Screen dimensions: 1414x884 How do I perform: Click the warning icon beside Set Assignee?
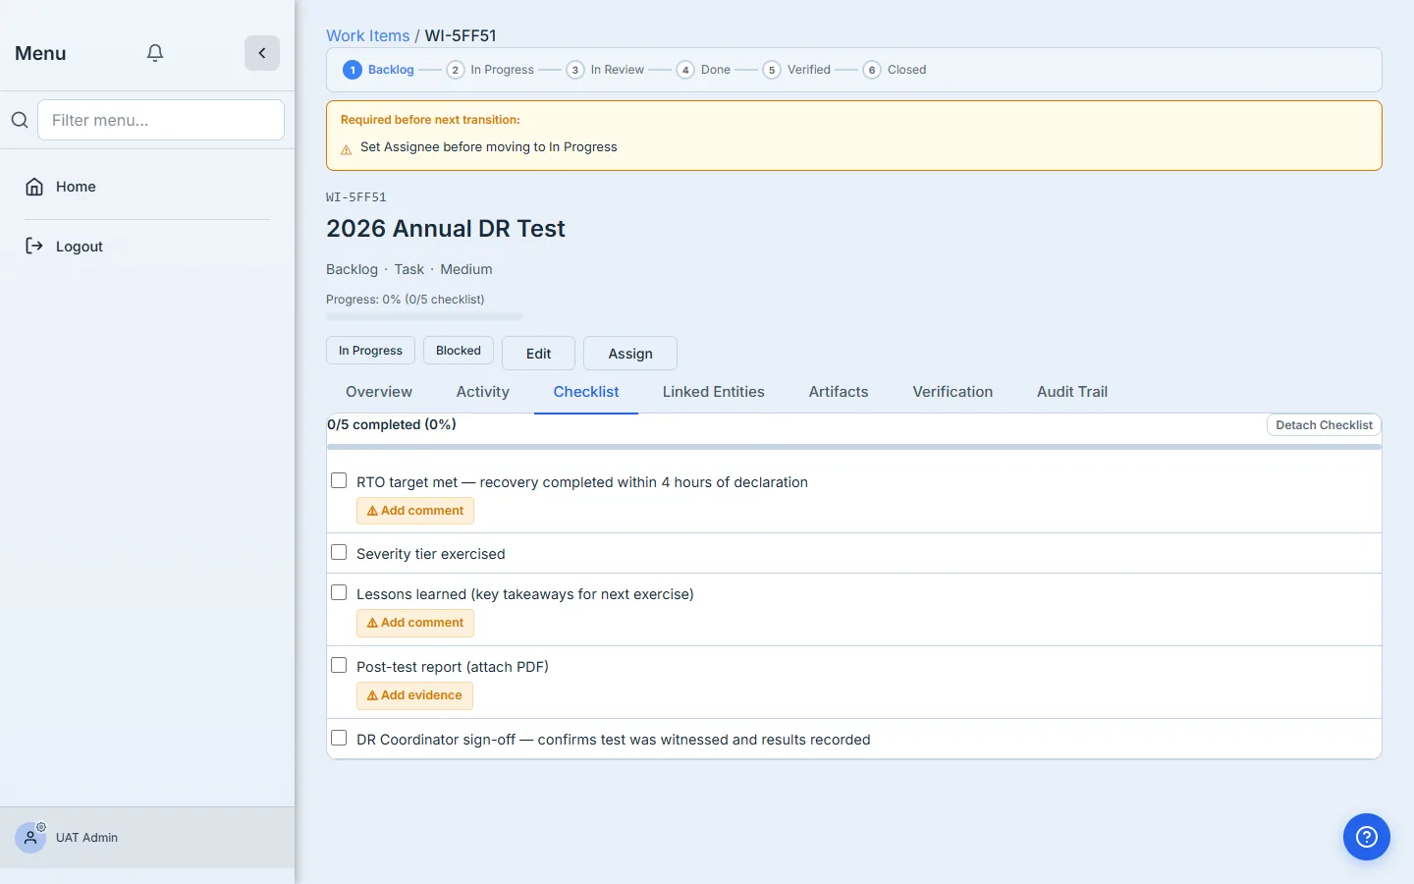(x=346, y=150)
